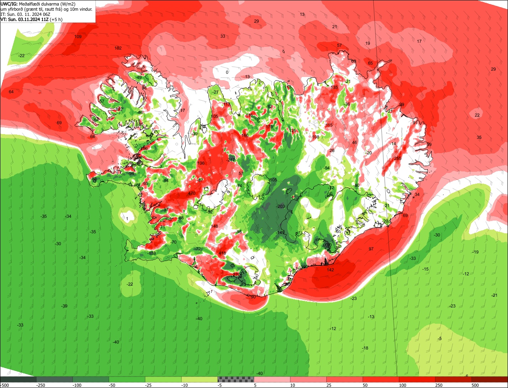Click the title 'UWC/IG: Meðalflæði dulvarma (W/m2)'
This screenshot has width=508, height=388.
click(38, 4)
